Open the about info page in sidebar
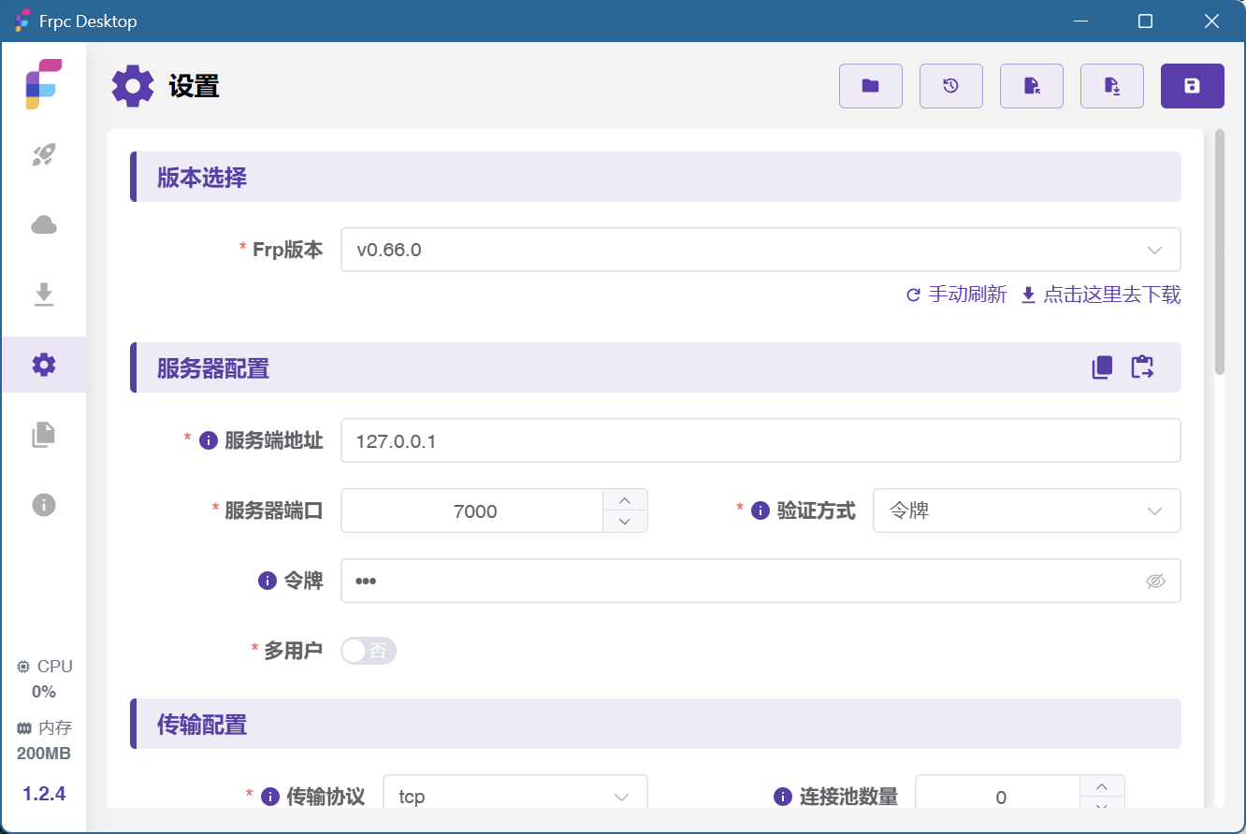1246x834 pixels. tap(44, 505)
